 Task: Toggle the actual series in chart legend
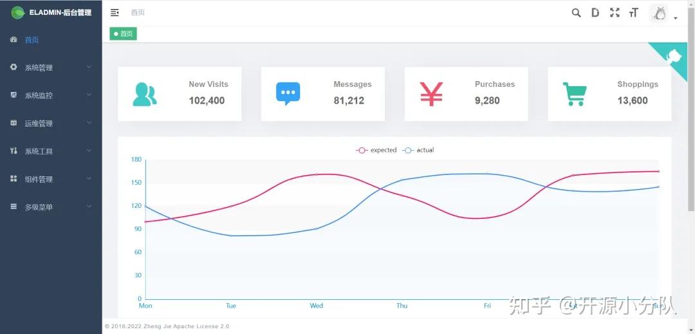coord(419,150)
